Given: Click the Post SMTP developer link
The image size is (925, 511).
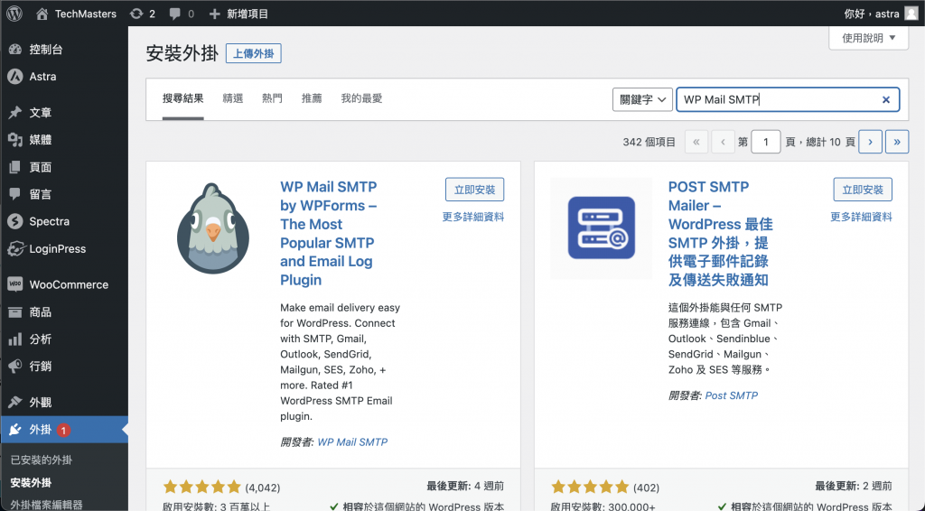Looking at the screenshot, I should [732, 395].
